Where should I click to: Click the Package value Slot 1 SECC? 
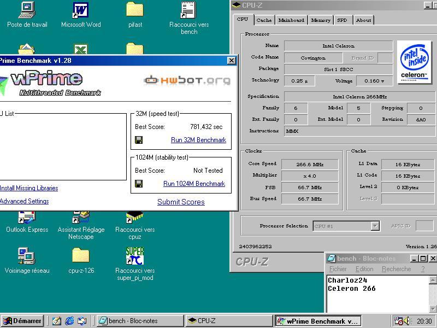click(x=338, y=69)
